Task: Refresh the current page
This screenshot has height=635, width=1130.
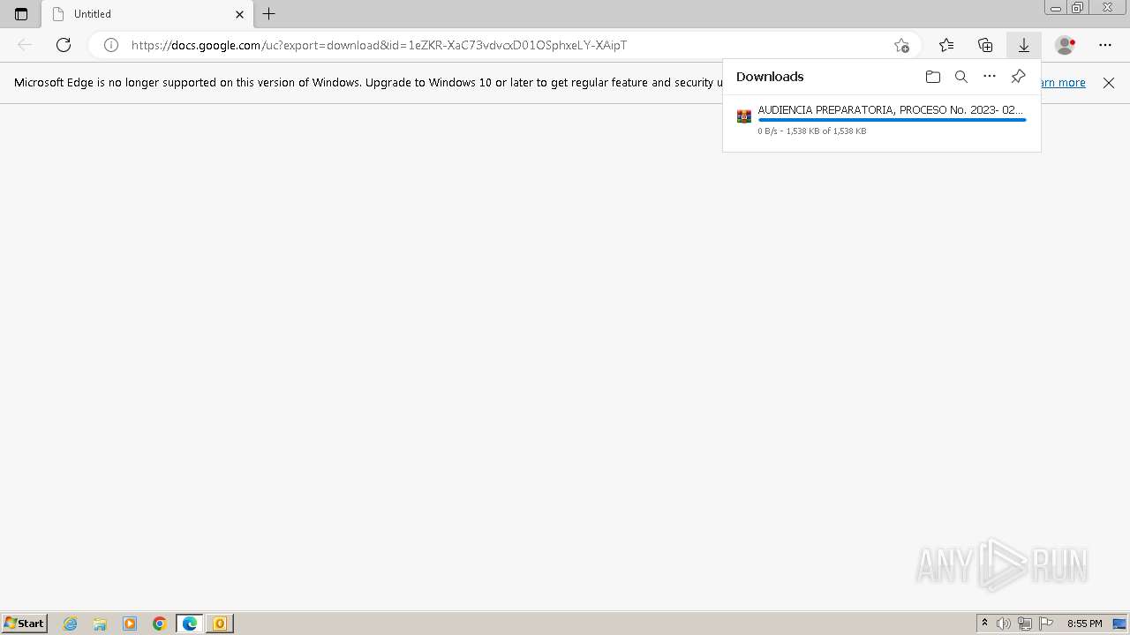Action: pos(64,45)
